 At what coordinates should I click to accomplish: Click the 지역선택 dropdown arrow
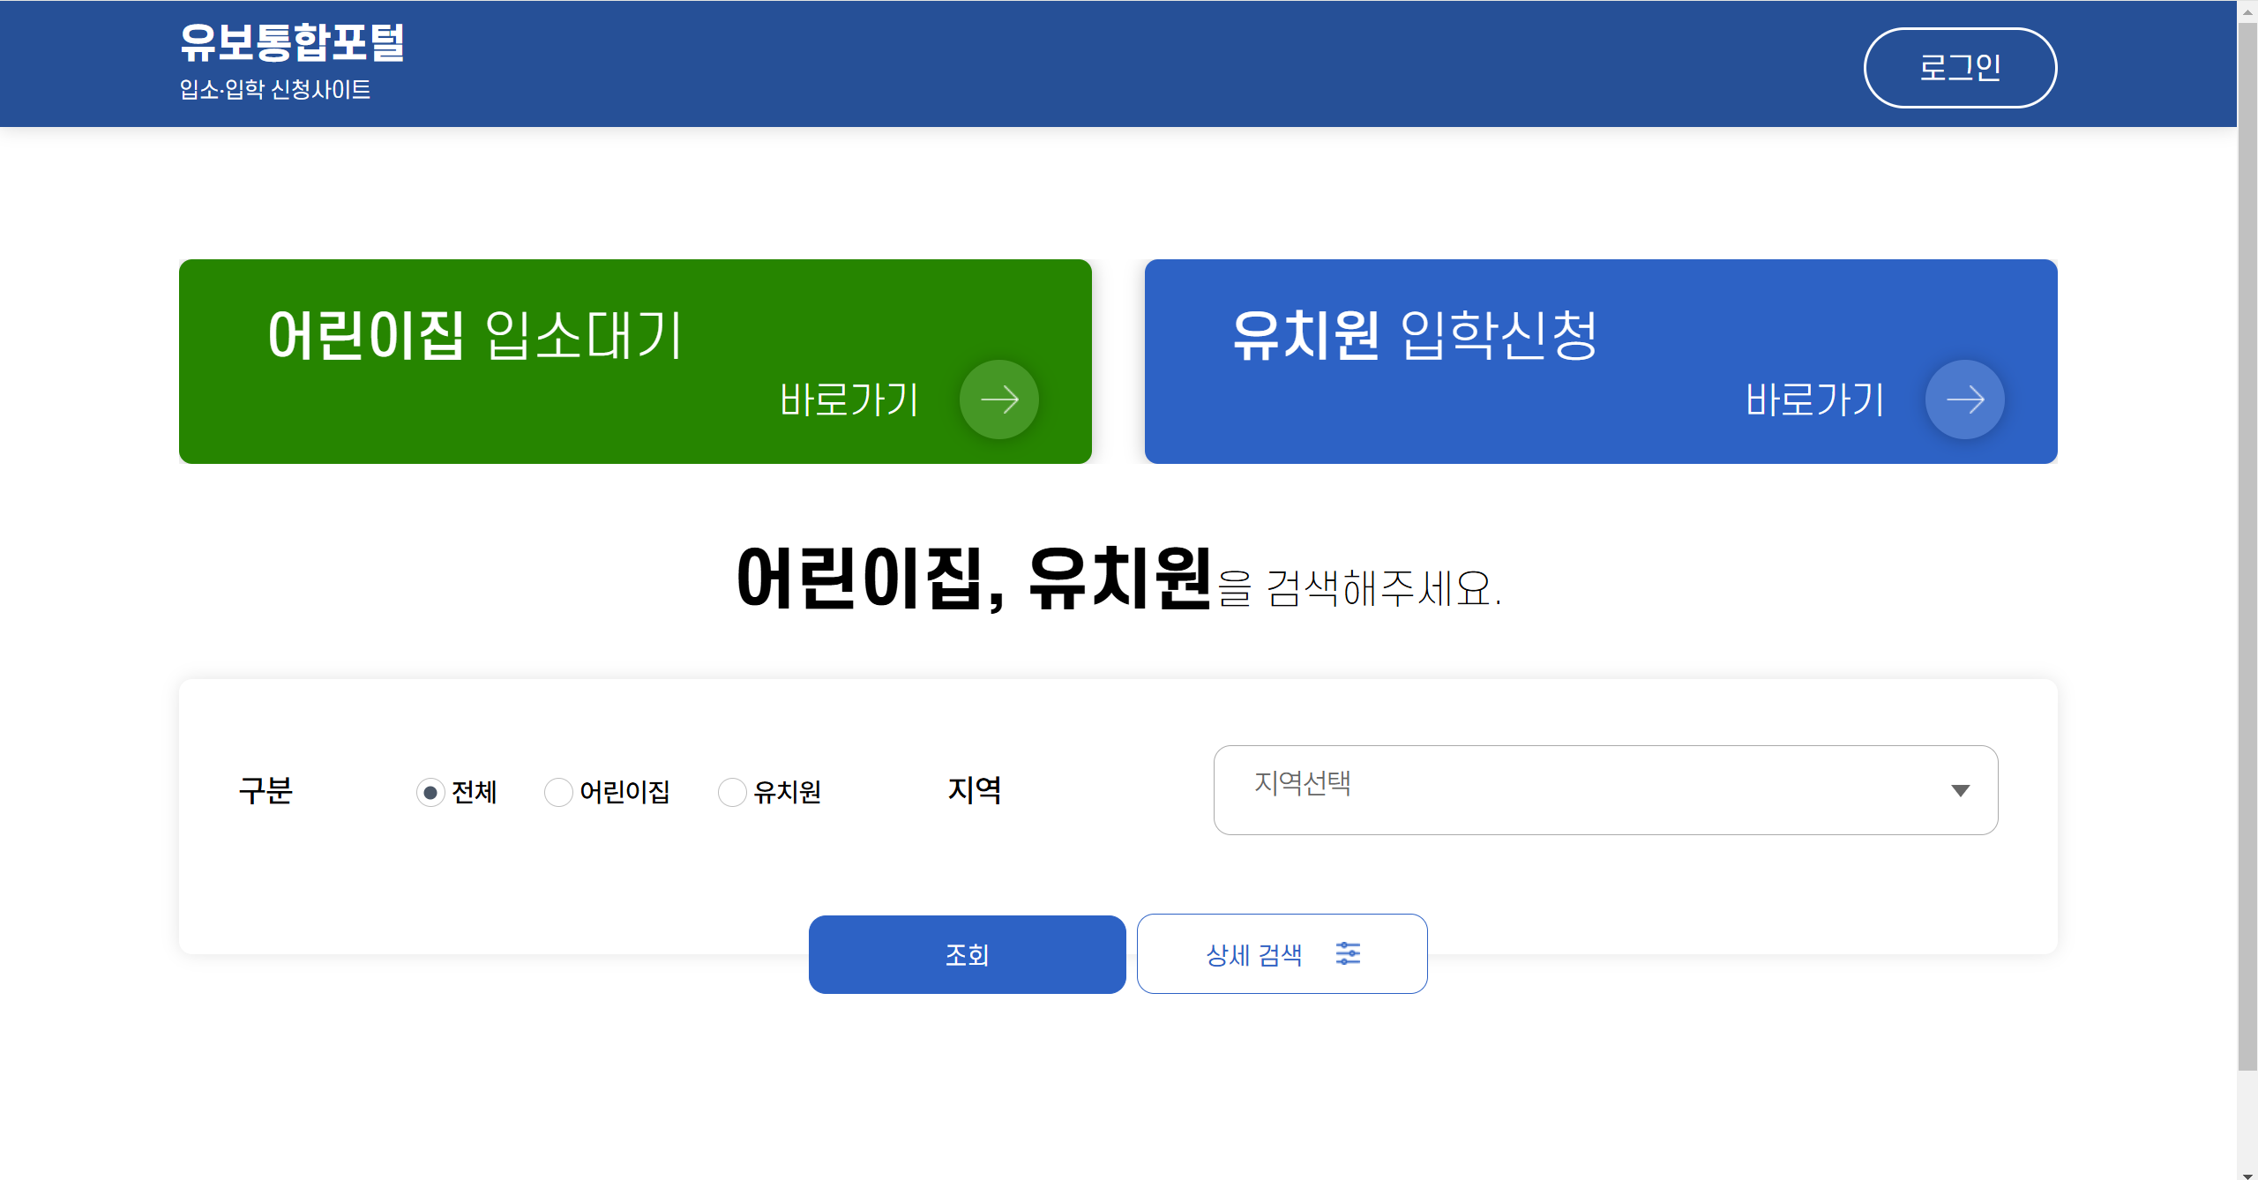(1960, 790)
